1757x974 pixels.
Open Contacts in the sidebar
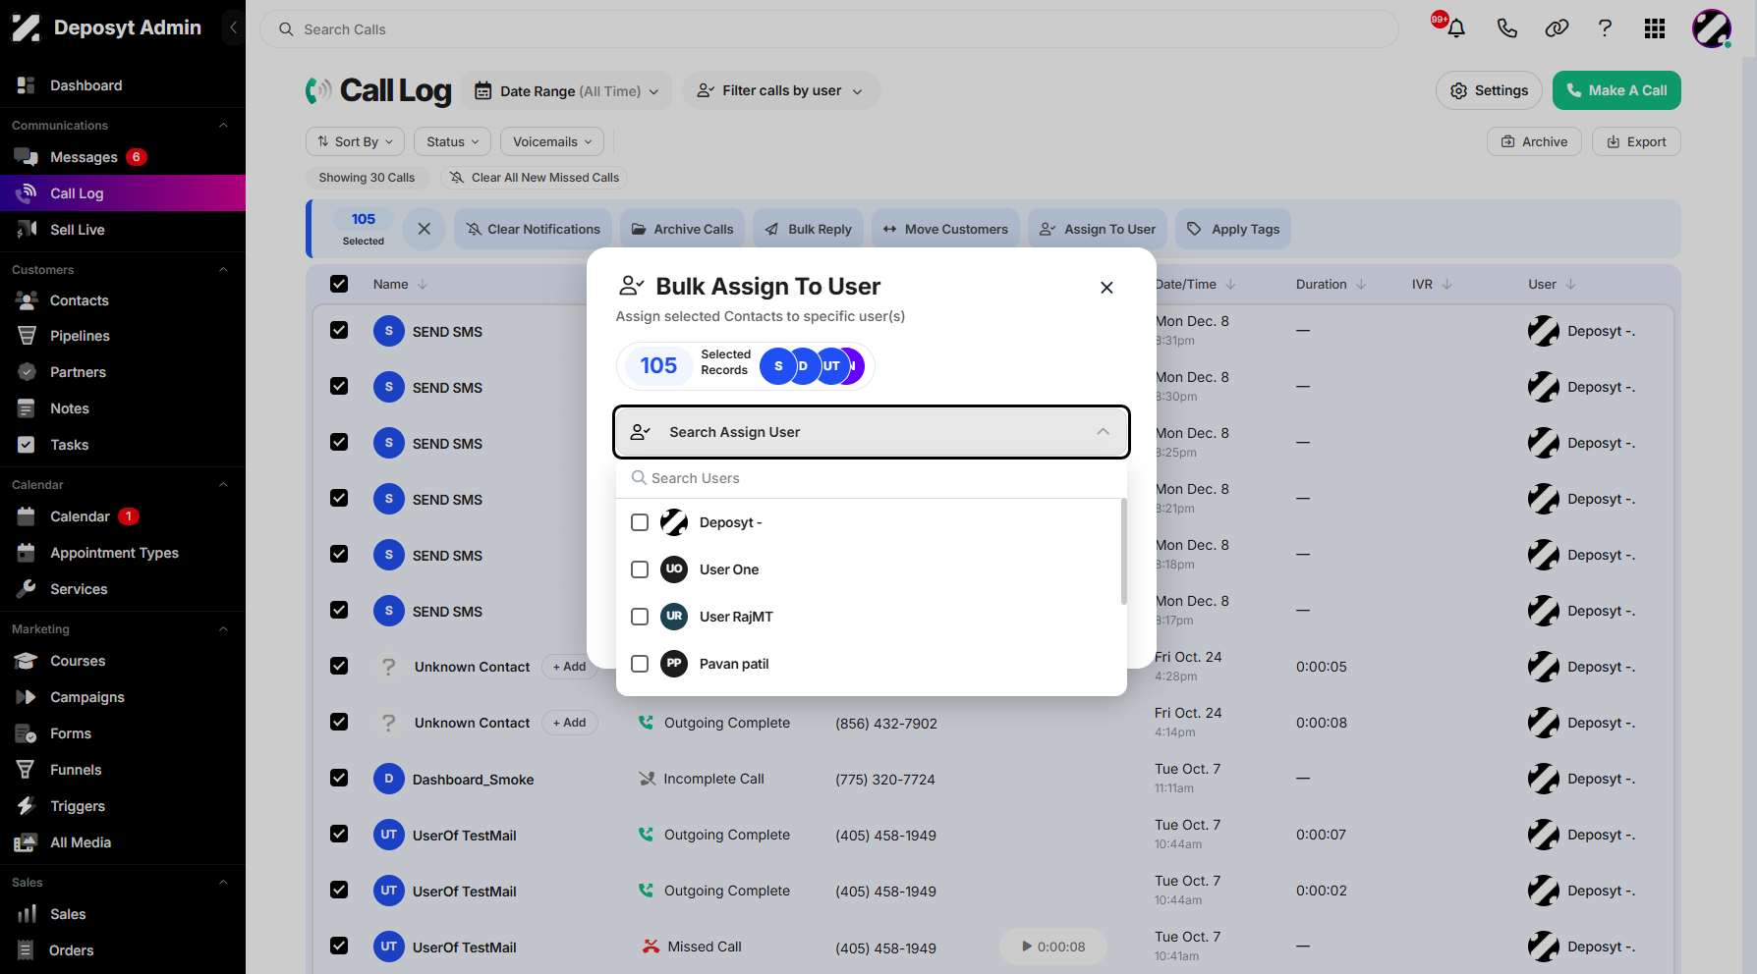(x=123, y=300)
